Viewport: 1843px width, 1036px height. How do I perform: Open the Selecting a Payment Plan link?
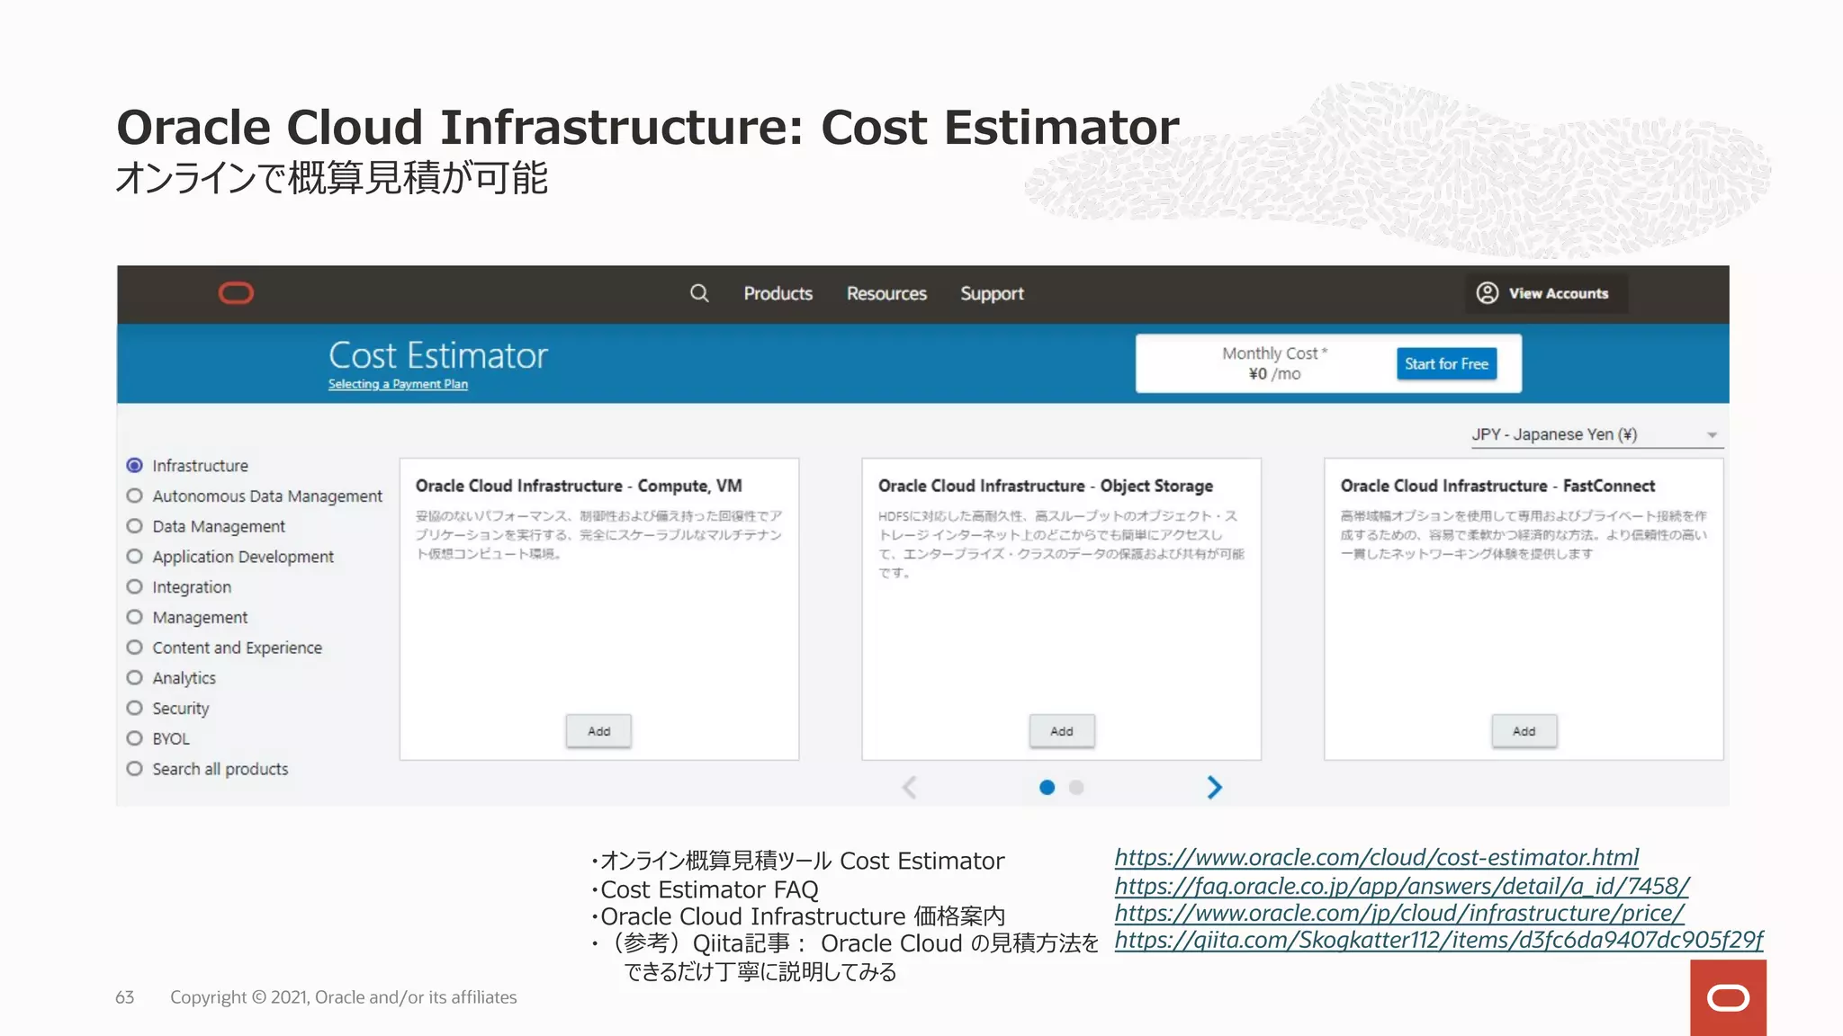(x=398, y=384)
